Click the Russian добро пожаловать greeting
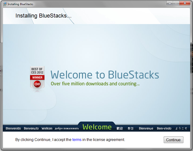Viewport: 193px width, 151px height. (67, 128)
